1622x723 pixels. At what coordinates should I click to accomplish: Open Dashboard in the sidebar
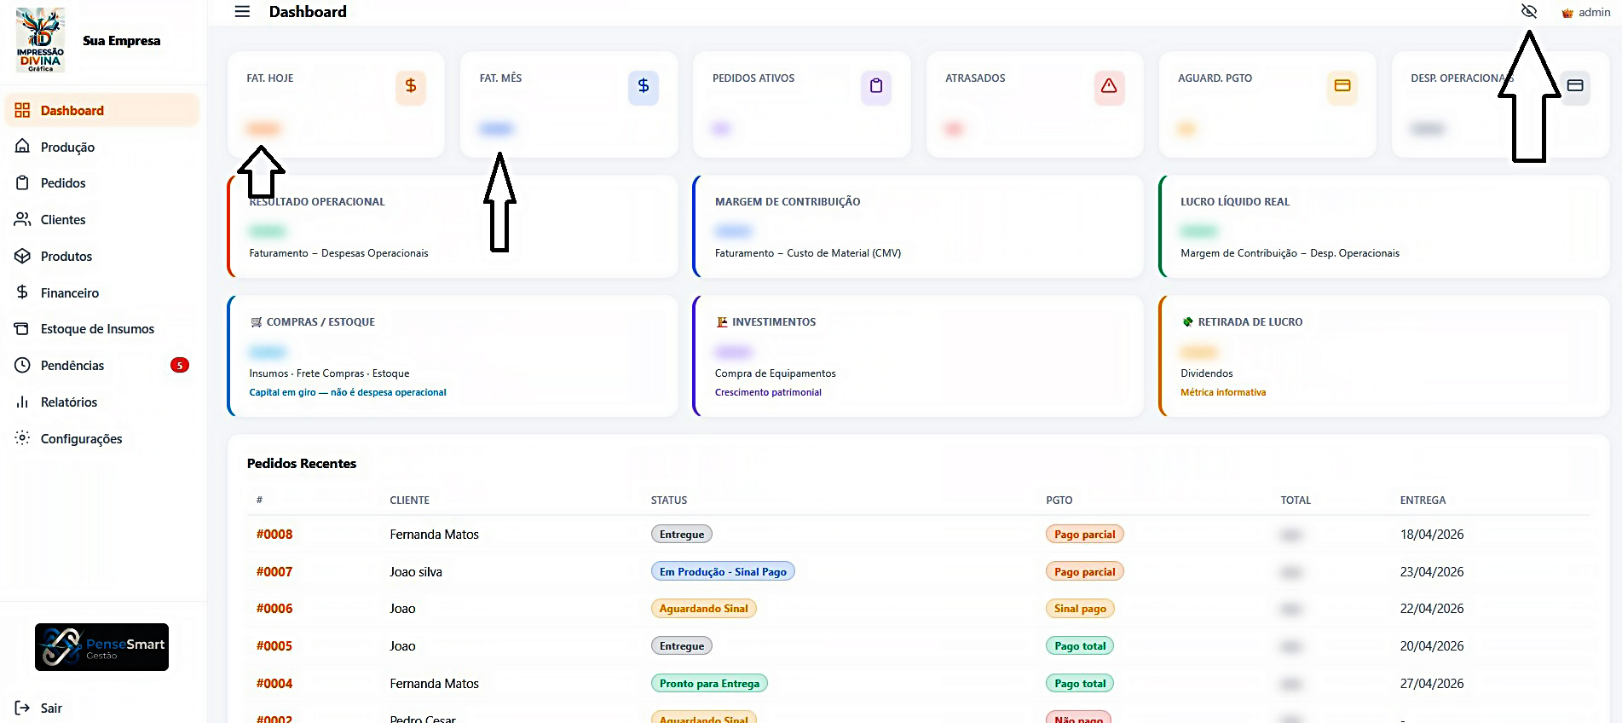click(x=102, y=110)
